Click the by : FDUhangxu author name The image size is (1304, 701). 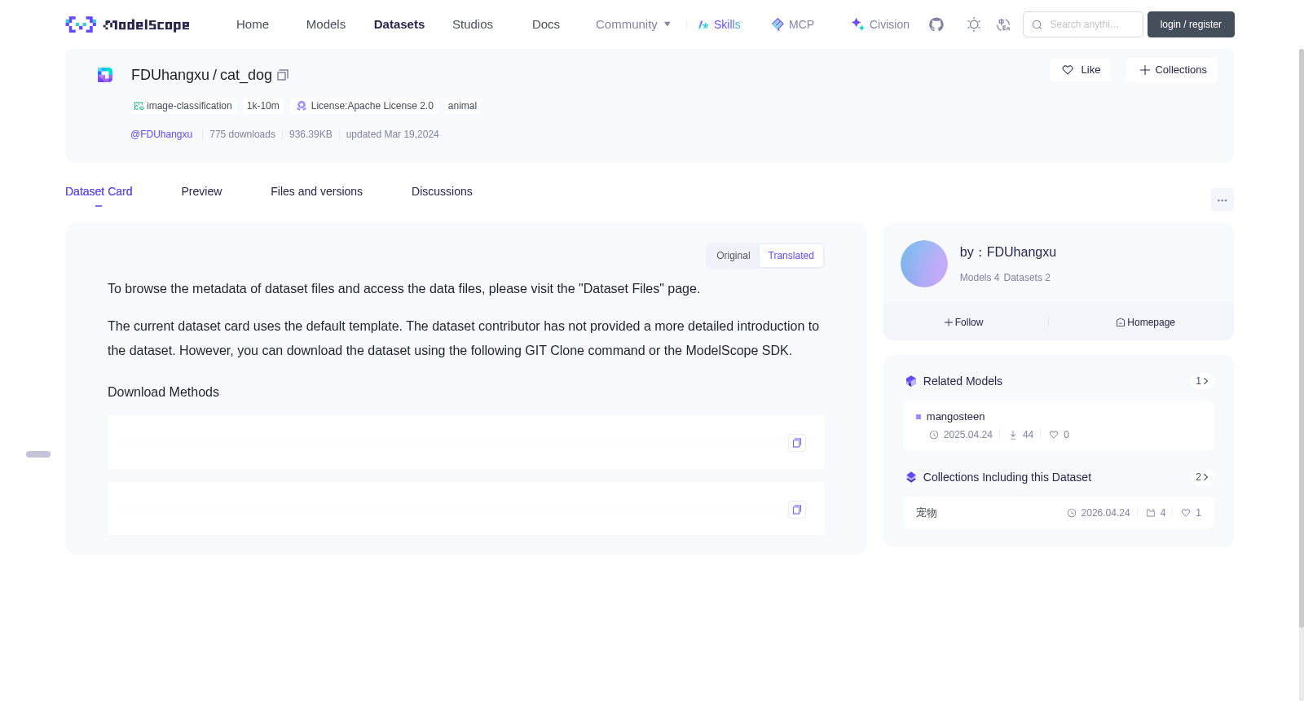[x=1008, y=252]
